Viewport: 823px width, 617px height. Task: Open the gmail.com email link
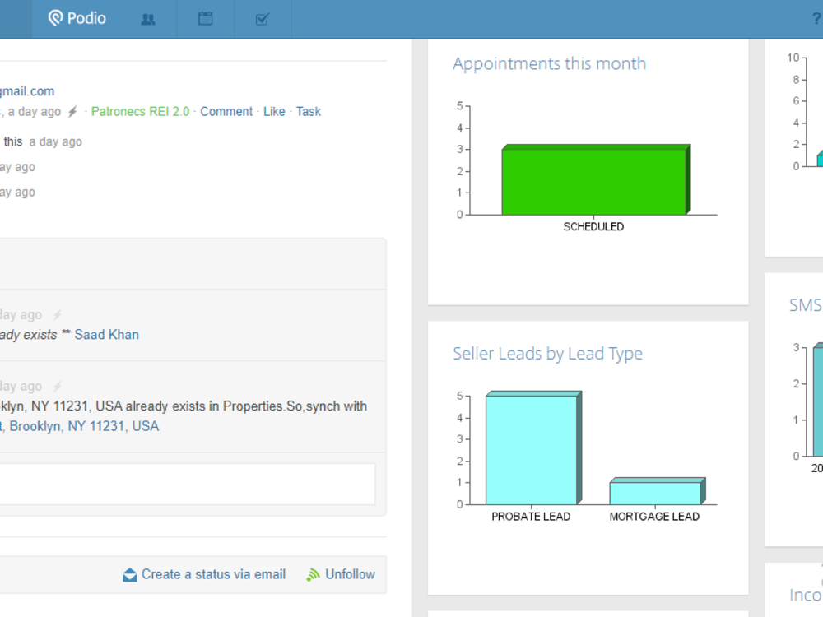pyautogui.click(x=27, y=91)
